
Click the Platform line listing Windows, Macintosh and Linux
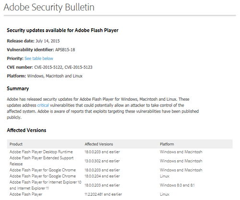click(45, 76)
